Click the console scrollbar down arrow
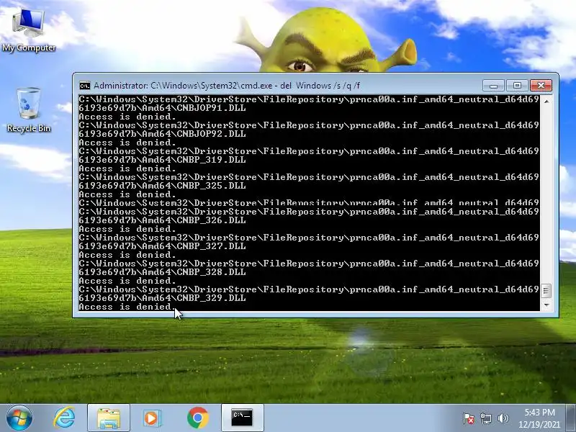 [546, 305]
